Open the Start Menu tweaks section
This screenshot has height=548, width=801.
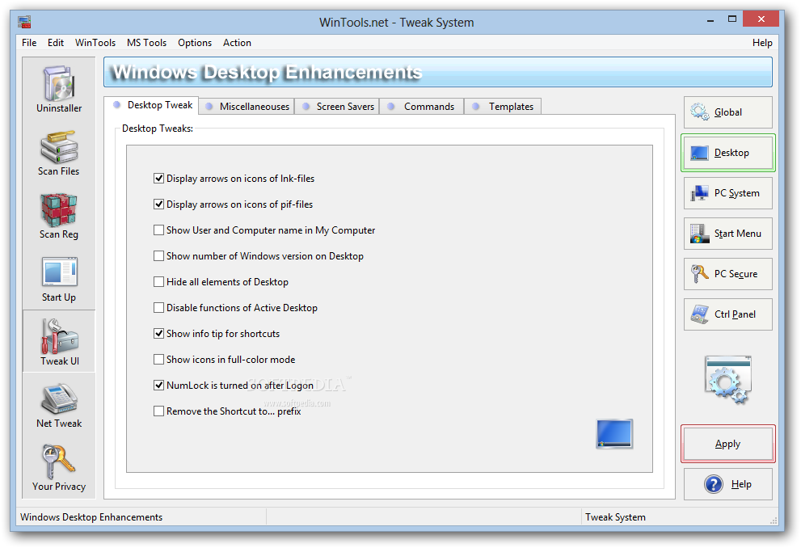pos(728,234)
